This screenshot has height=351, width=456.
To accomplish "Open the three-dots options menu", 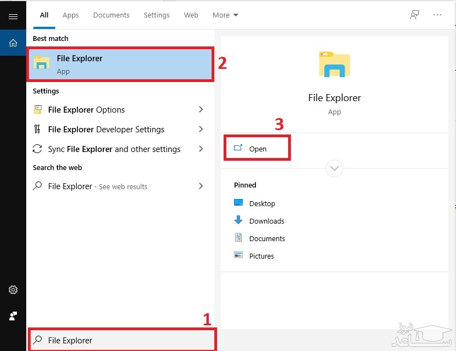I will point(437,15).
